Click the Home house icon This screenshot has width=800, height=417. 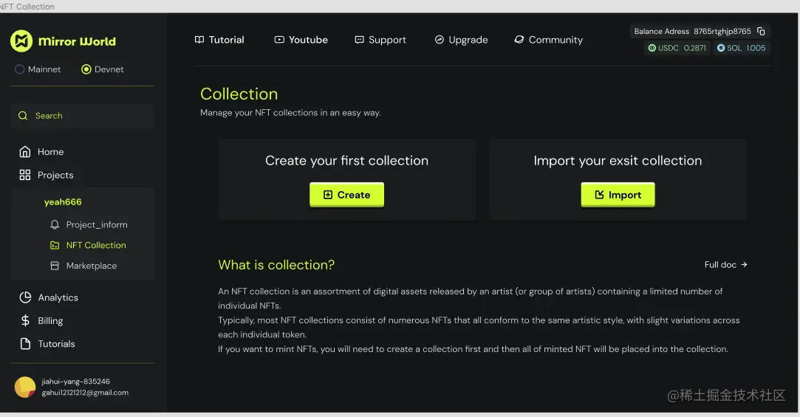tap(25, 152)
